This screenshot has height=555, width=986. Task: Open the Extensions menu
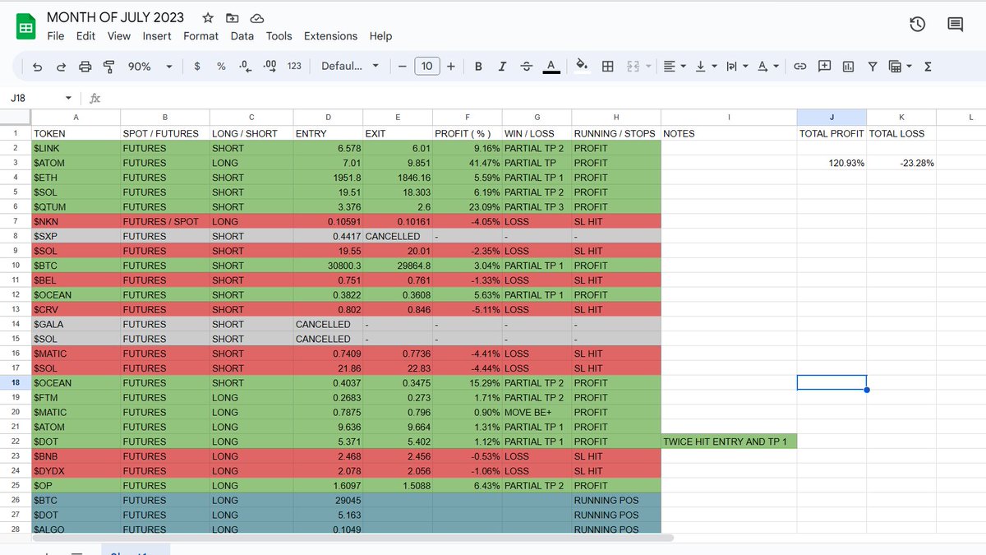(x=331, y=36)
